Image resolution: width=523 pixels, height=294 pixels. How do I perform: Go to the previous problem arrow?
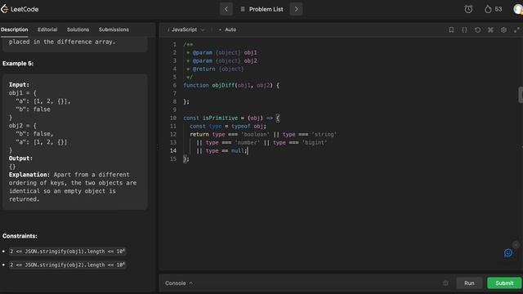[226, 9]
